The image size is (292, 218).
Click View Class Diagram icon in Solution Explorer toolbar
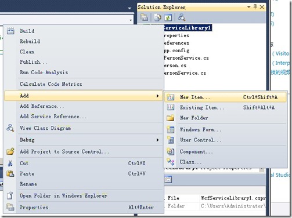coord(182,17)
